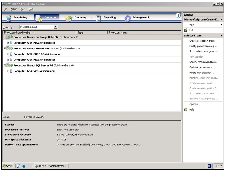
Task: Click the DPM 2007 Administrator taskbar button
Action: [51, 166]
